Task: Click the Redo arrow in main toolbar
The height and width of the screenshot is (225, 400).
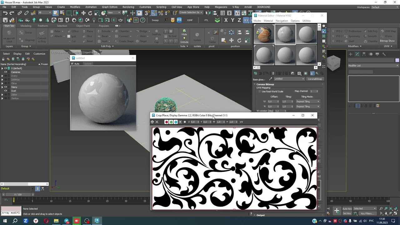Action: click(x=12, y=13)
